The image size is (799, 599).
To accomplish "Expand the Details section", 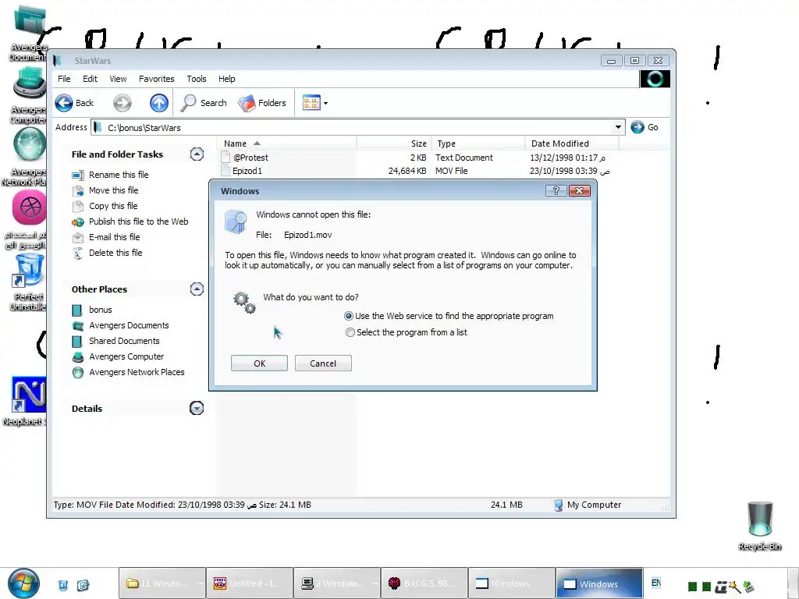I will 197,408.
